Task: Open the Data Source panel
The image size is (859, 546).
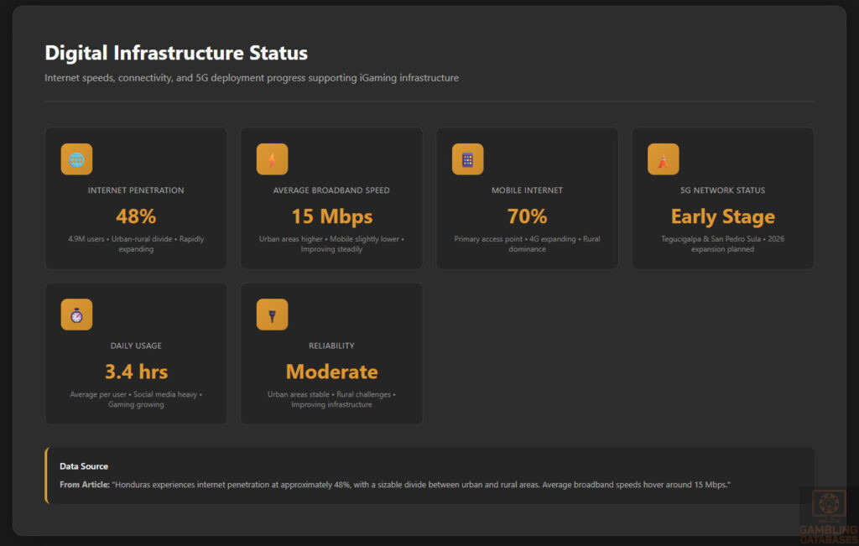Action: pyautogui.click(x=429, y=475)
